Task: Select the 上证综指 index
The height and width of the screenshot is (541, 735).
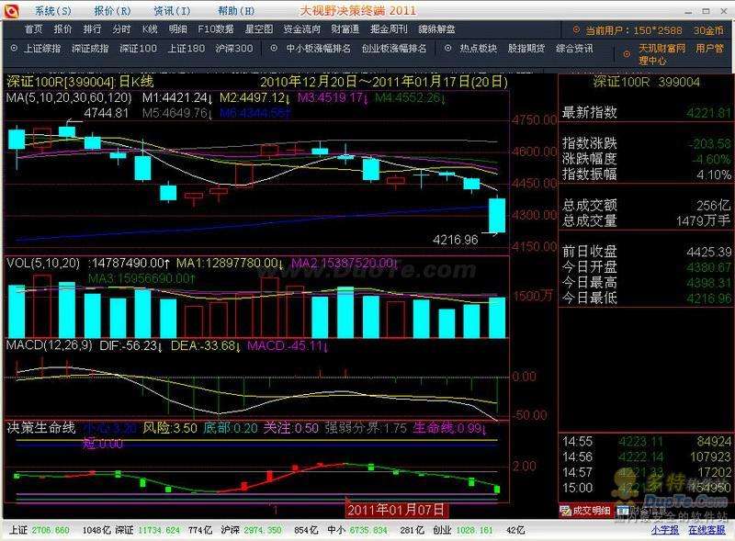Action: (42, 49)
